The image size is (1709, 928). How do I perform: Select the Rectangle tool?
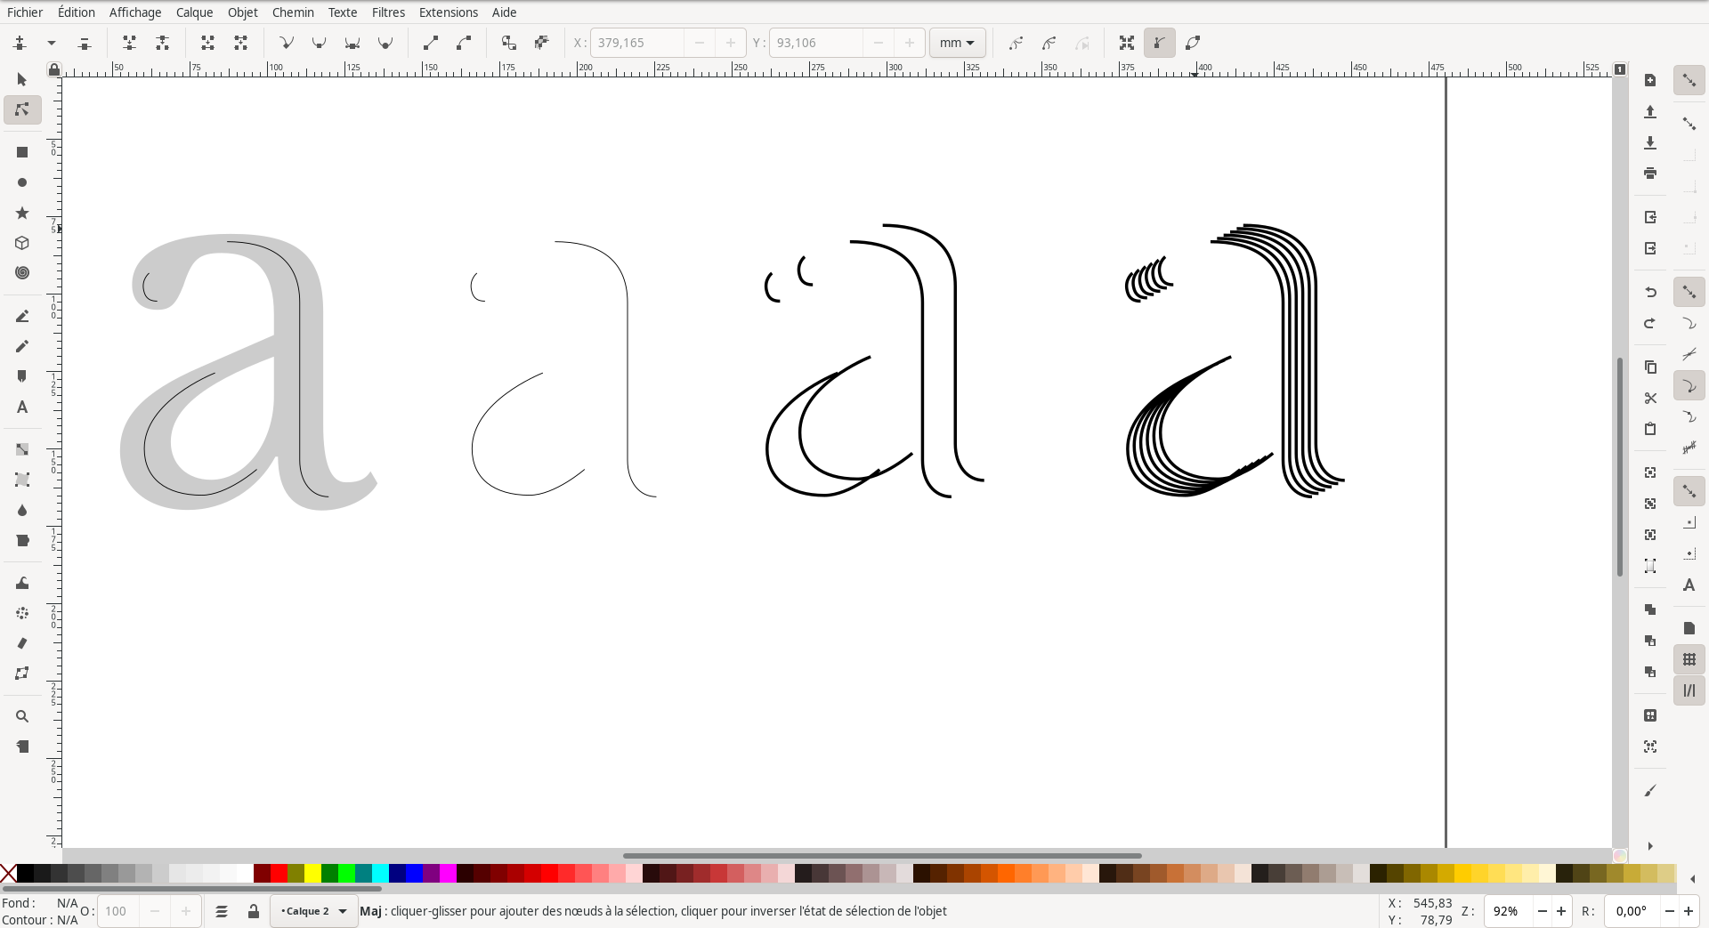[22, 152]
